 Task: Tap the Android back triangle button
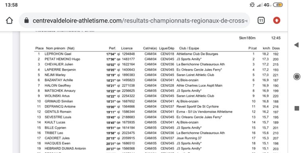pos(296,45)
